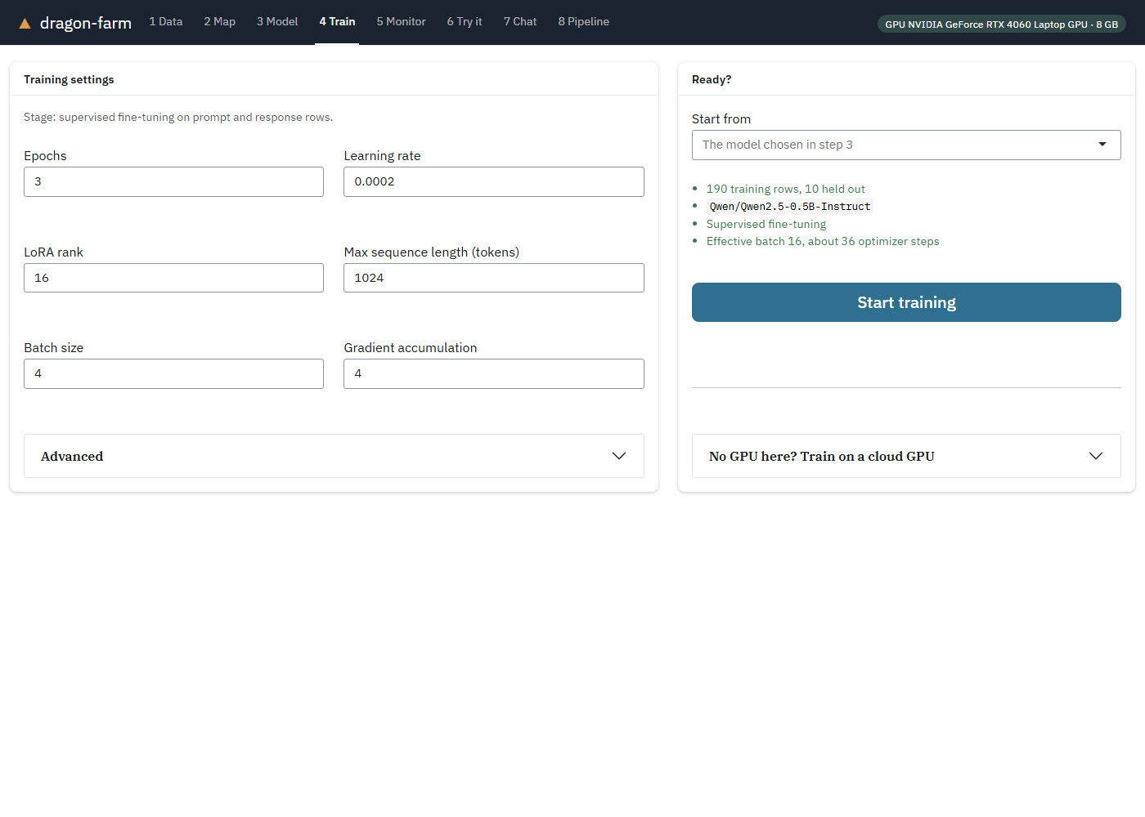The height and width of the screenshot is (817, 1145).
Task: Click the Batch size input
Action: point(173,373)
